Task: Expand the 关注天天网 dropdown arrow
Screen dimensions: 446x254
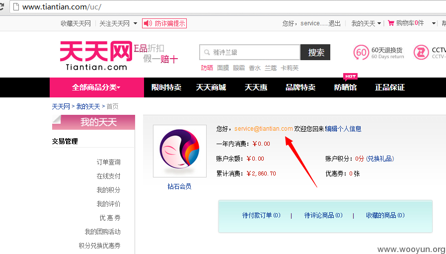Action: tap(136, 23)
